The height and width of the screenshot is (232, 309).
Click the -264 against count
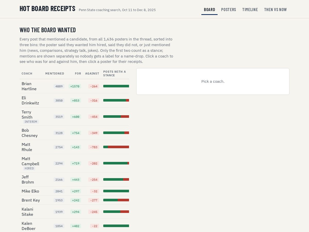[94, 86]
